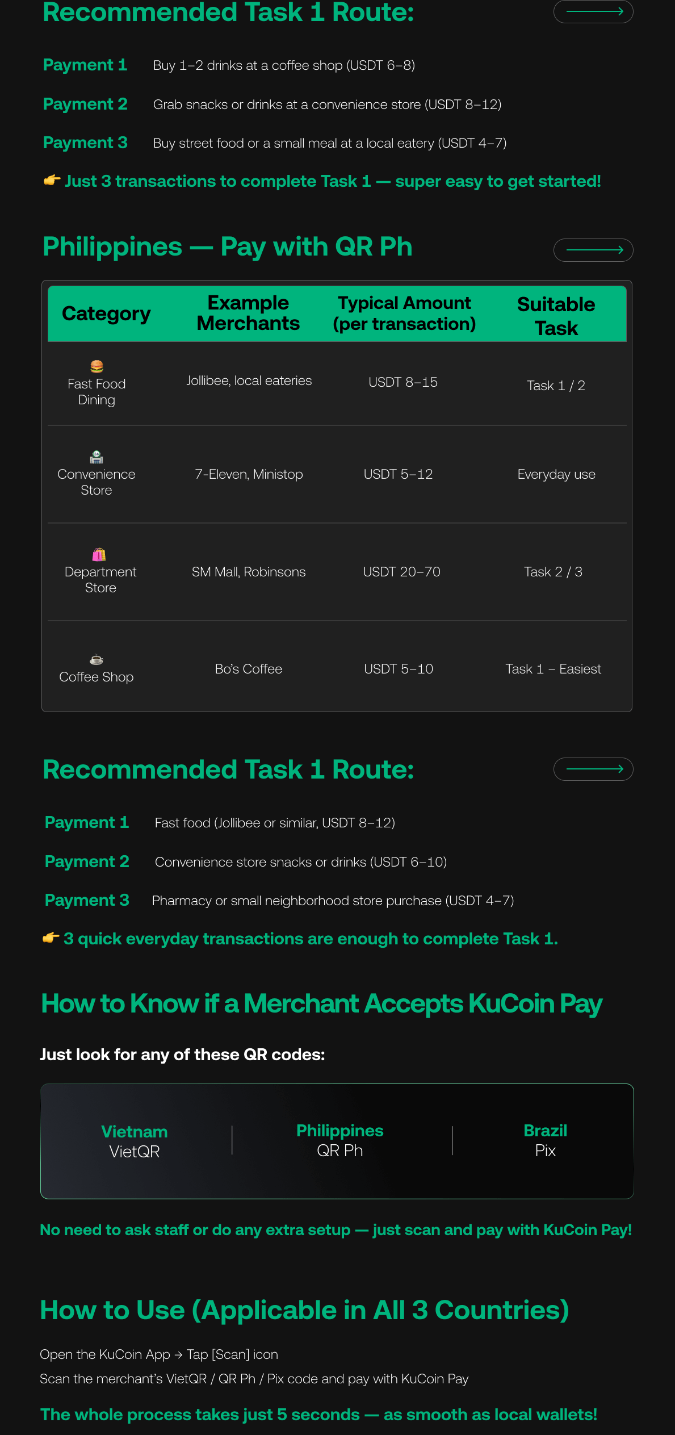Screen dimensions: 675x1435
Task: Click arrow button by lower Recommended Task 1 Route
Action: [593, 769]
